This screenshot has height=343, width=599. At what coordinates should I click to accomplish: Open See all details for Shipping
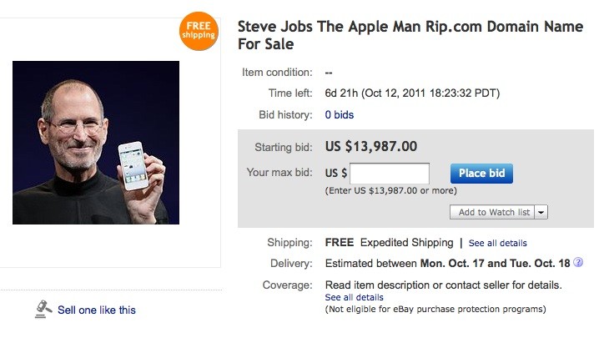click(x=497, y=244)
